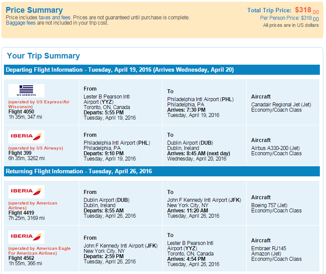Click operated by US Airways note
326x274 pixels.
[36, 148]
